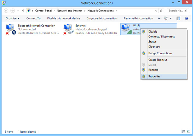Open the Organize dropdown menu
The height and width of the screenshot is (136, 193).
tap(12, 18)
